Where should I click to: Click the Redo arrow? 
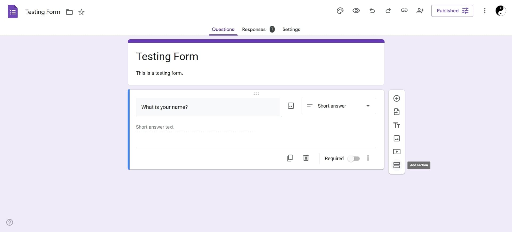pyautogui.click(x=388, y=11)
